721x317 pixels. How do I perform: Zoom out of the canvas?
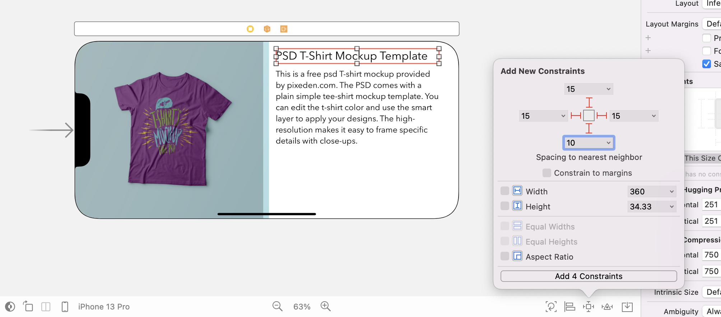point(277,306)
